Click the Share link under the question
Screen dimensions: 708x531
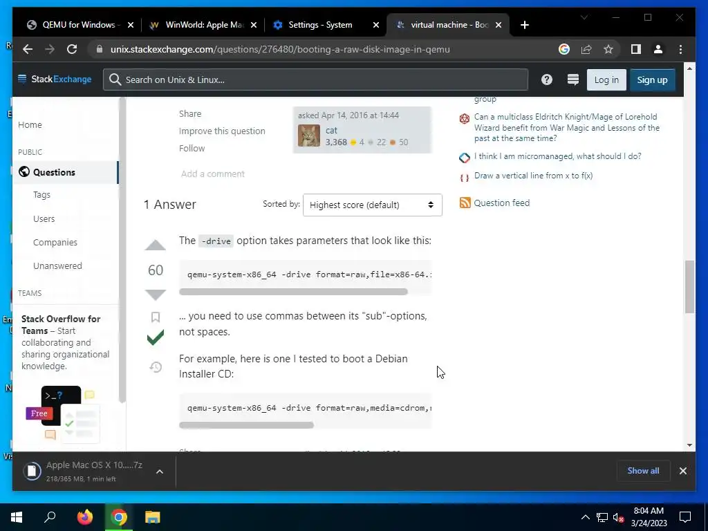[190, 114]
